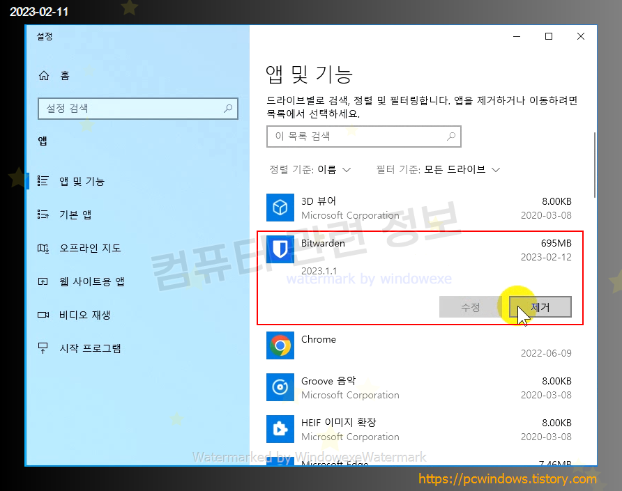This screenshot has height=491, width=622.
Task: Open 비디오 재생 settings
Action: point(85,315)
